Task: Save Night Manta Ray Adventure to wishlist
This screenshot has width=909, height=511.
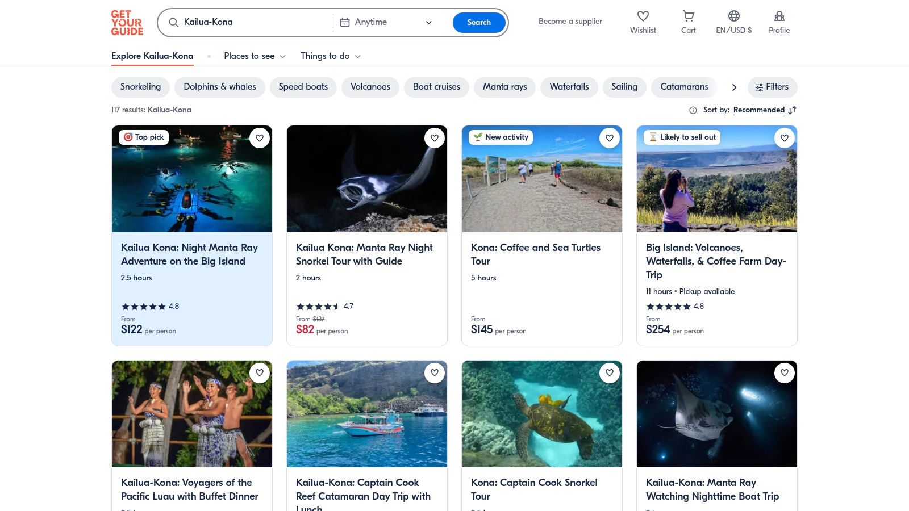Action: [x=260, y=138]
